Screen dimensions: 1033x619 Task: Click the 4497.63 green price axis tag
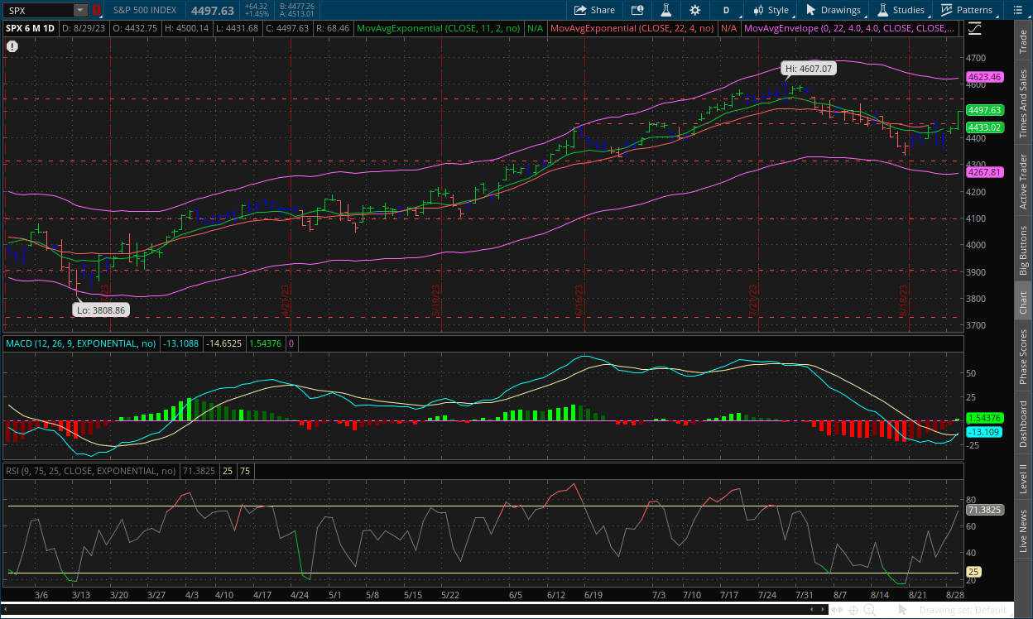pyautogui.click(x=985, y=110)
